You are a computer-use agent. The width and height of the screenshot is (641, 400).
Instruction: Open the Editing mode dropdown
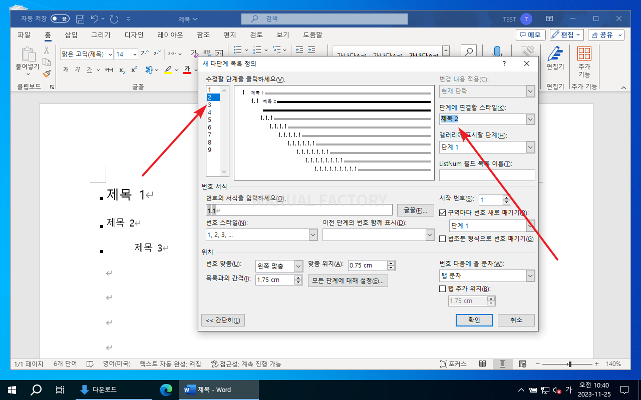567,35
